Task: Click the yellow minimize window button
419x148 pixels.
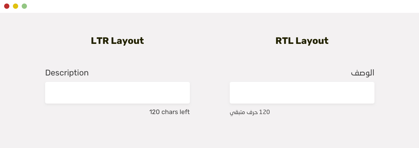Action: (x=16, y=6)
